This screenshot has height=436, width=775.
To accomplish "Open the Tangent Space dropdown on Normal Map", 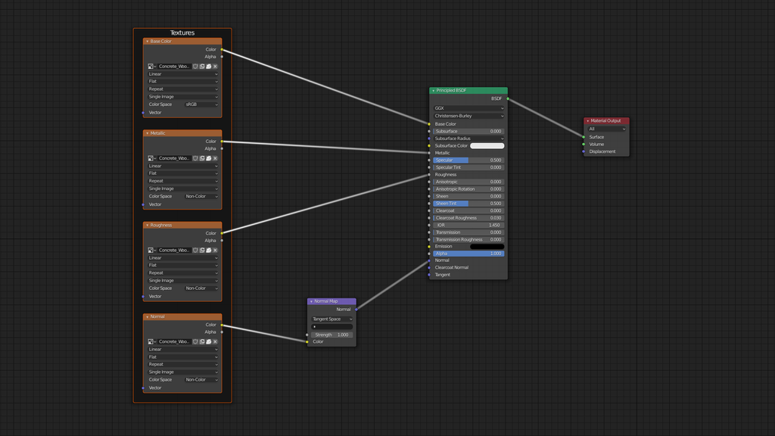I will [x=331, y=319].
